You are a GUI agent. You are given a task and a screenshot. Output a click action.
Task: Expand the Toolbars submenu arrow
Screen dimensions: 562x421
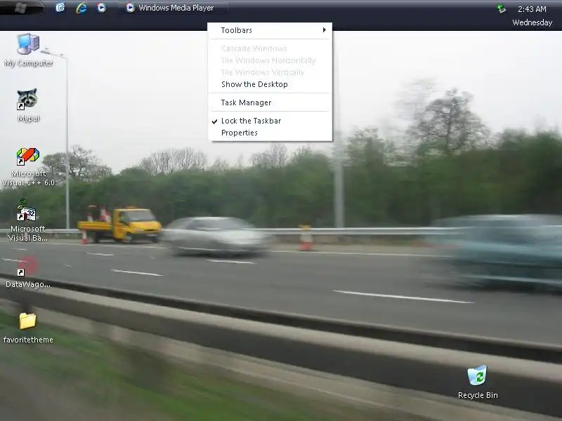325,30
